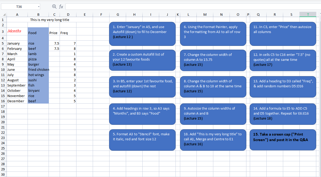Click instruction box 12 about entering 7.5

[x=283, y=60]
